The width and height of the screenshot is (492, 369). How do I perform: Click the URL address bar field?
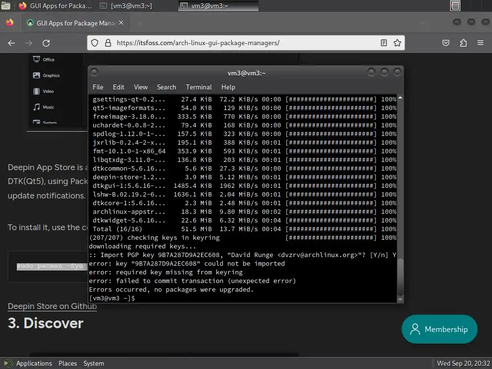(246, 43)
